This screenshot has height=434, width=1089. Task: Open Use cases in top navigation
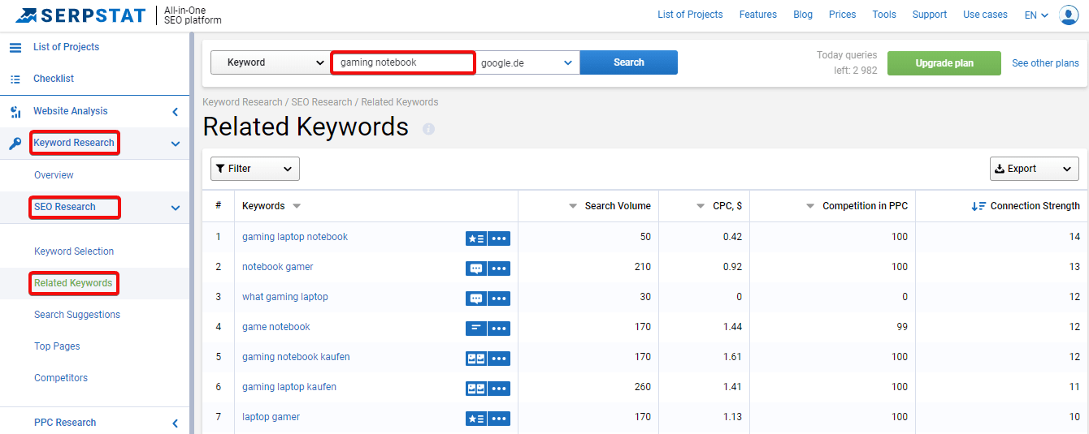[985, 15]
